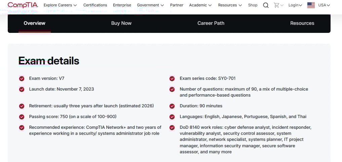Click checkmark icon beside Passing score

point(22,117)
